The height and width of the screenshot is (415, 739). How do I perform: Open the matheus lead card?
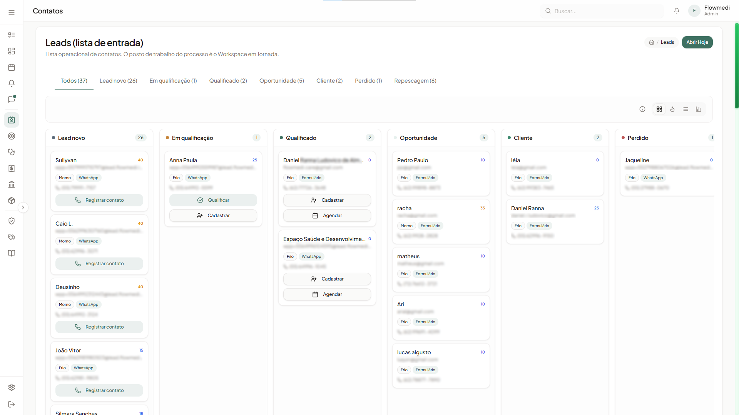[441, 270]
